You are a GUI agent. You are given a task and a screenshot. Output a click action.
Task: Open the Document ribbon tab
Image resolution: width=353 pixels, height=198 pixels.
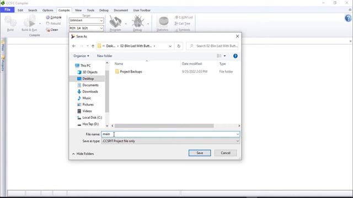121,10
